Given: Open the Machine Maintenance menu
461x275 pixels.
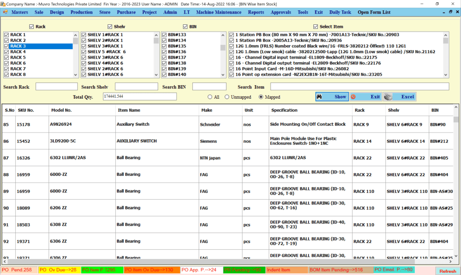Looking at the screenshot, I should pos(219,12).
